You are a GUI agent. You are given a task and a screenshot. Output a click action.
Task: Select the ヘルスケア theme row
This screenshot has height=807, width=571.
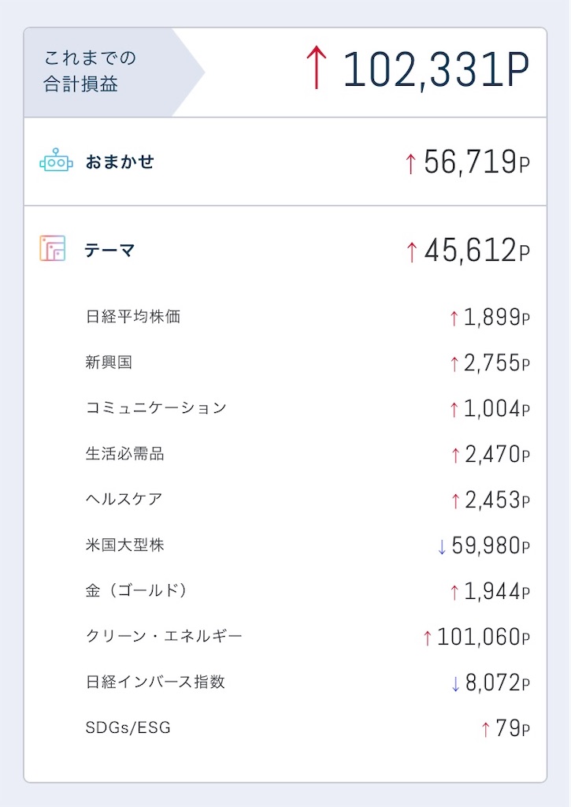click(308, 499)
